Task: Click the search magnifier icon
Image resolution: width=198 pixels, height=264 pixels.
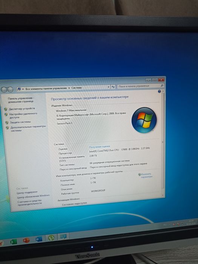Action: 162,85
